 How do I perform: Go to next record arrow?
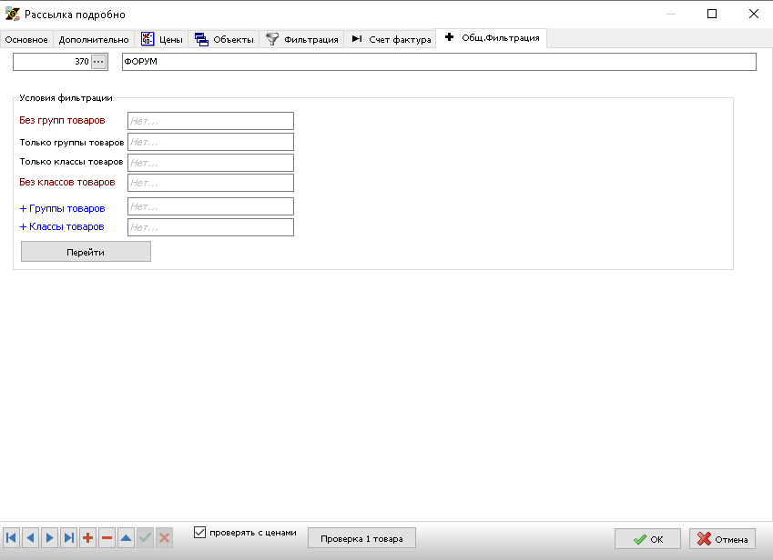pos(49,538)
